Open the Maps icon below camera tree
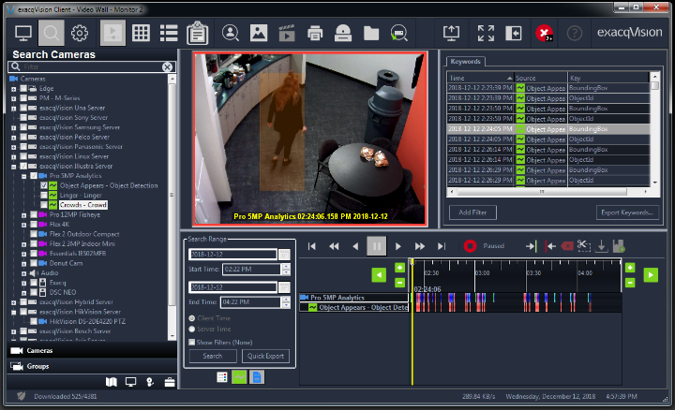This screenshot has height=410, width=675. 111,382
